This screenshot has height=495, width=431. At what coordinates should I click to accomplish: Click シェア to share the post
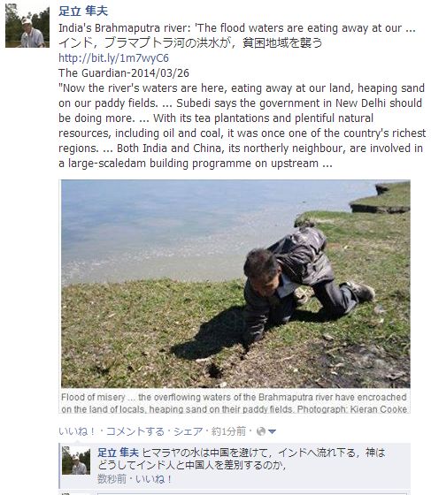(x=189, y=431)
